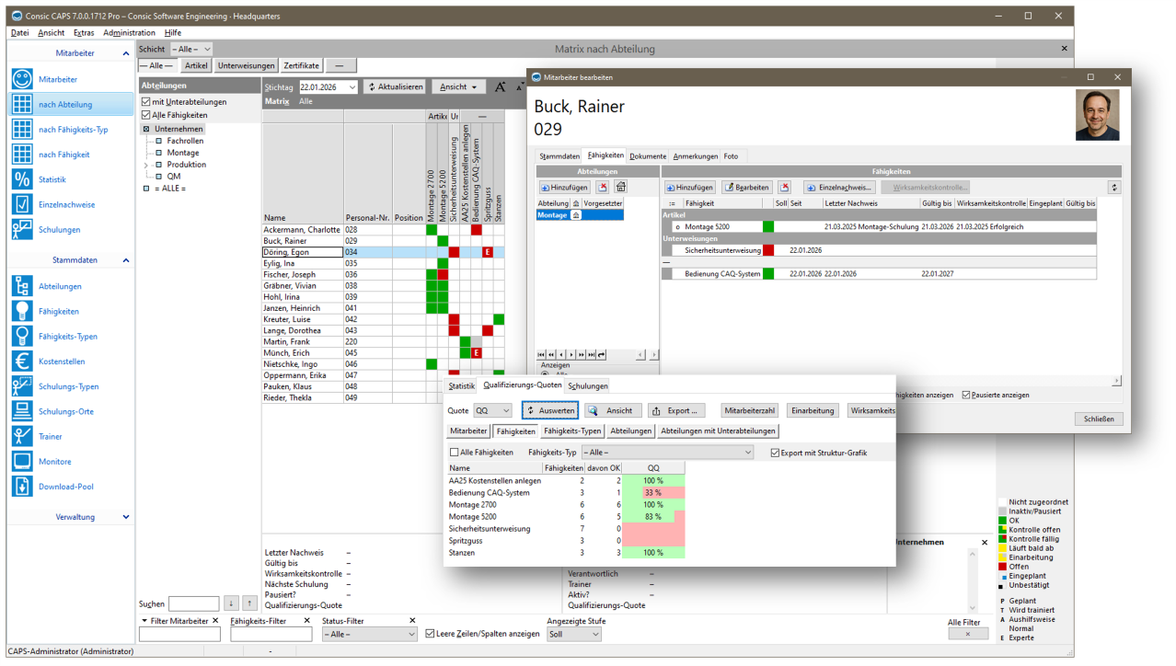Switch to the Dokumente tab

648,156
